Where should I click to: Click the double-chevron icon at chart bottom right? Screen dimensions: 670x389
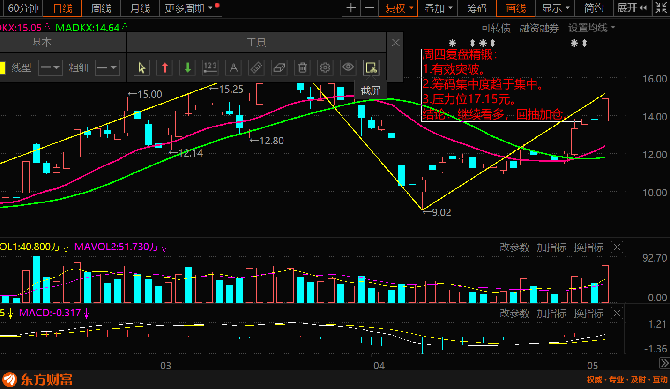tap(664, 363)
